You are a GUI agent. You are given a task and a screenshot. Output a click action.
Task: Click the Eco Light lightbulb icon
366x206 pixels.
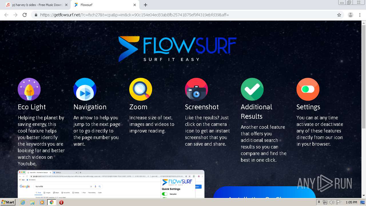pyautogui.click(x=29, y=89)
